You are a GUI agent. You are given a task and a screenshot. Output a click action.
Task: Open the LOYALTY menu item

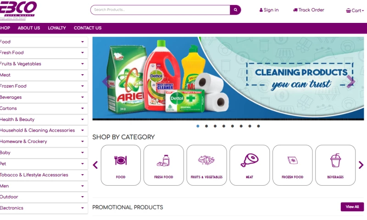click(57, 28)
